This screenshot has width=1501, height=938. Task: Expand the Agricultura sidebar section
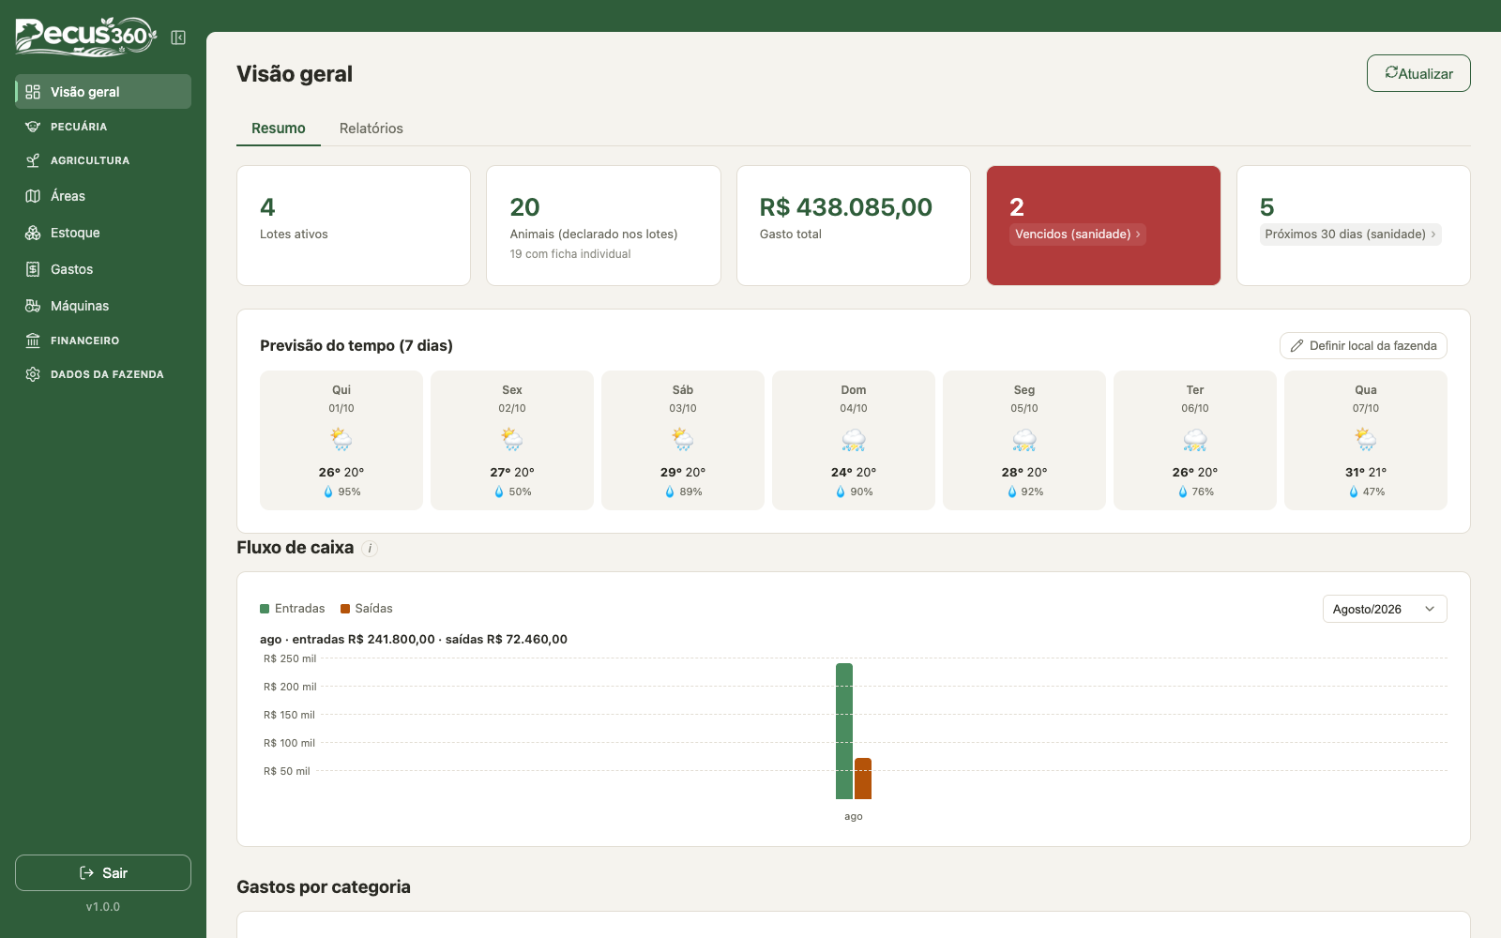tap(103, 160)
